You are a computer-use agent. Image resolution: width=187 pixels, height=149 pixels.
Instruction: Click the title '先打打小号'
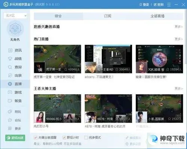point(41,126)
